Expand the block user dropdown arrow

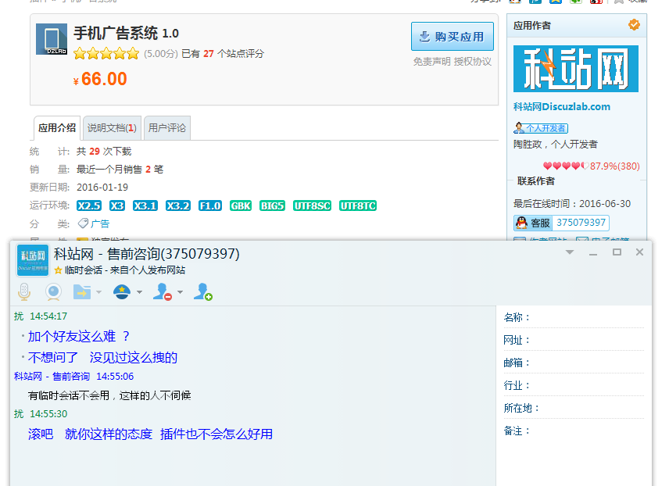click(x=180, y=292)
